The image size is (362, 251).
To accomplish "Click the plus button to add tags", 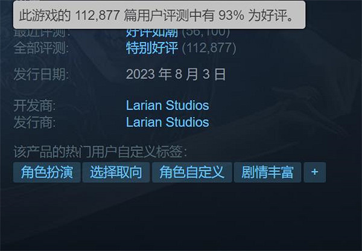I will (315, 172).
